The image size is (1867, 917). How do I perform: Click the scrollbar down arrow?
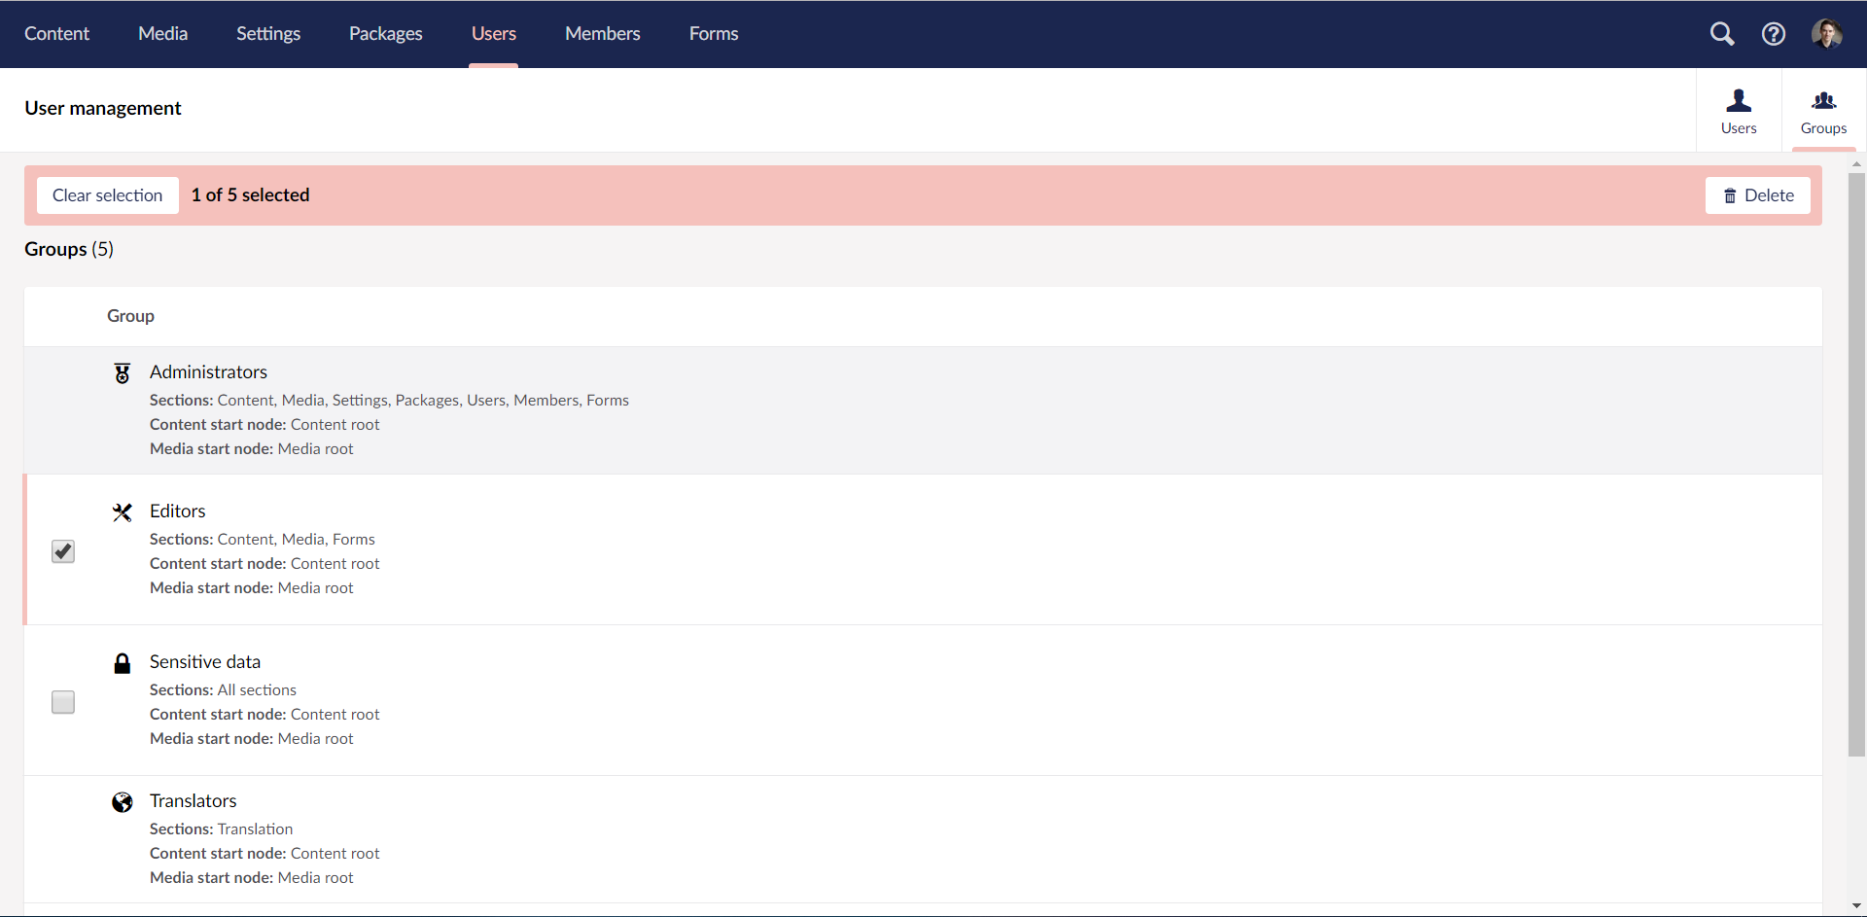pyautogui.click(x=1855, y=905)
